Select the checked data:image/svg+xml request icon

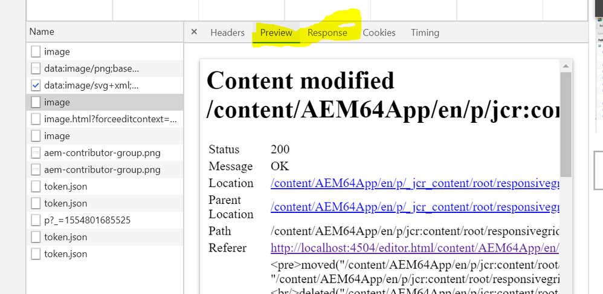(36, 86)
